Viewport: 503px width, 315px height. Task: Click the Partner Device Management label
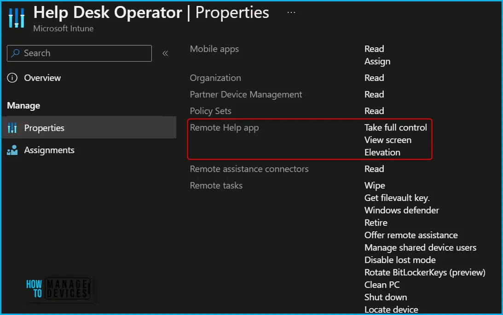click(x=246, y=95)
